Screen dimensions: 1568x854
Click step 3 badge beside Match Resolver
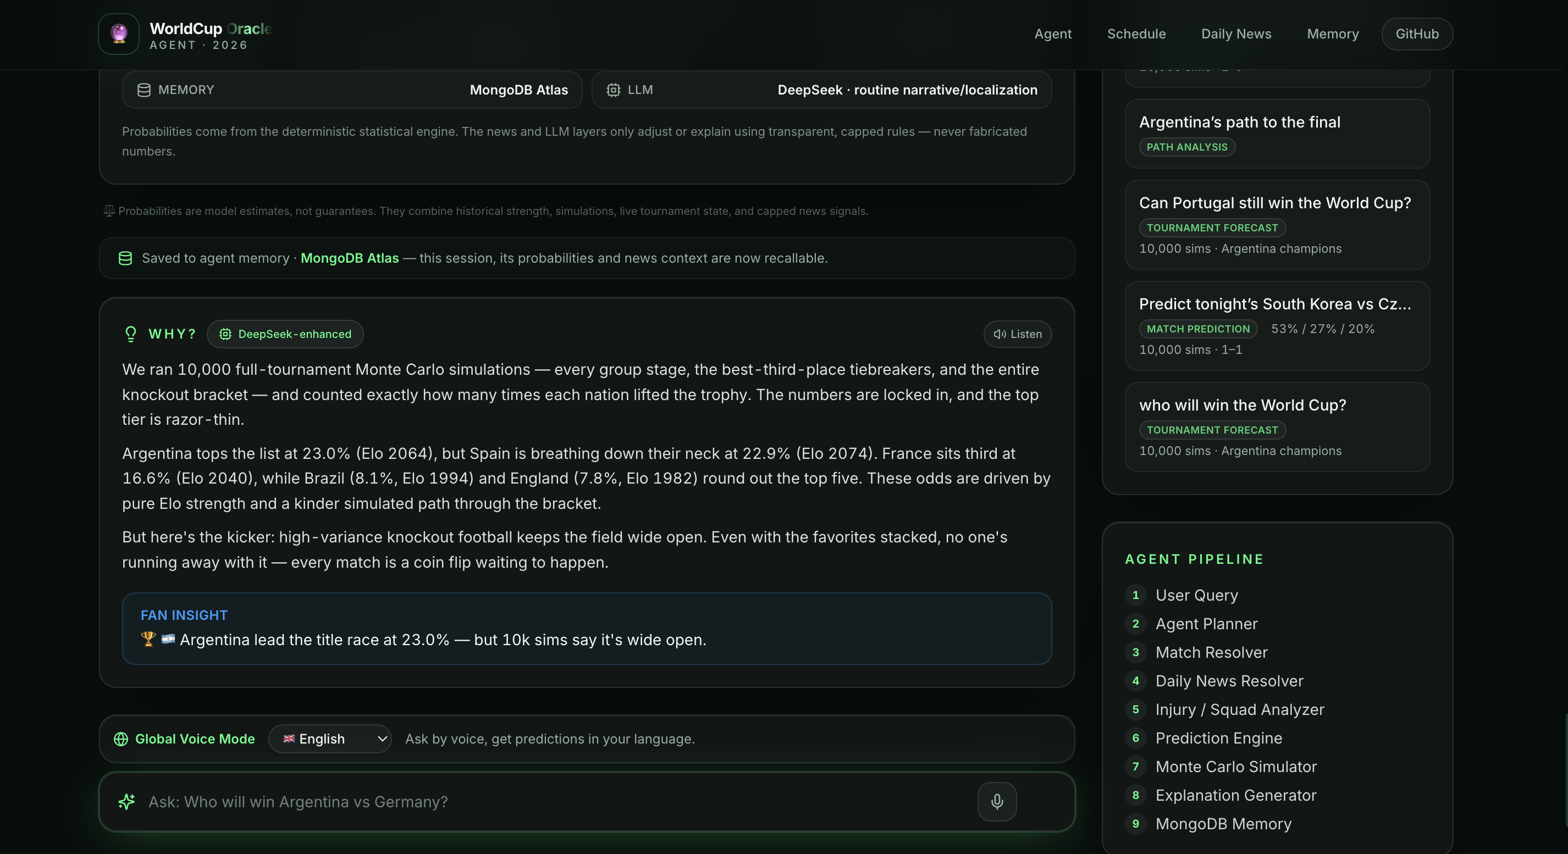coord(1135,652)
